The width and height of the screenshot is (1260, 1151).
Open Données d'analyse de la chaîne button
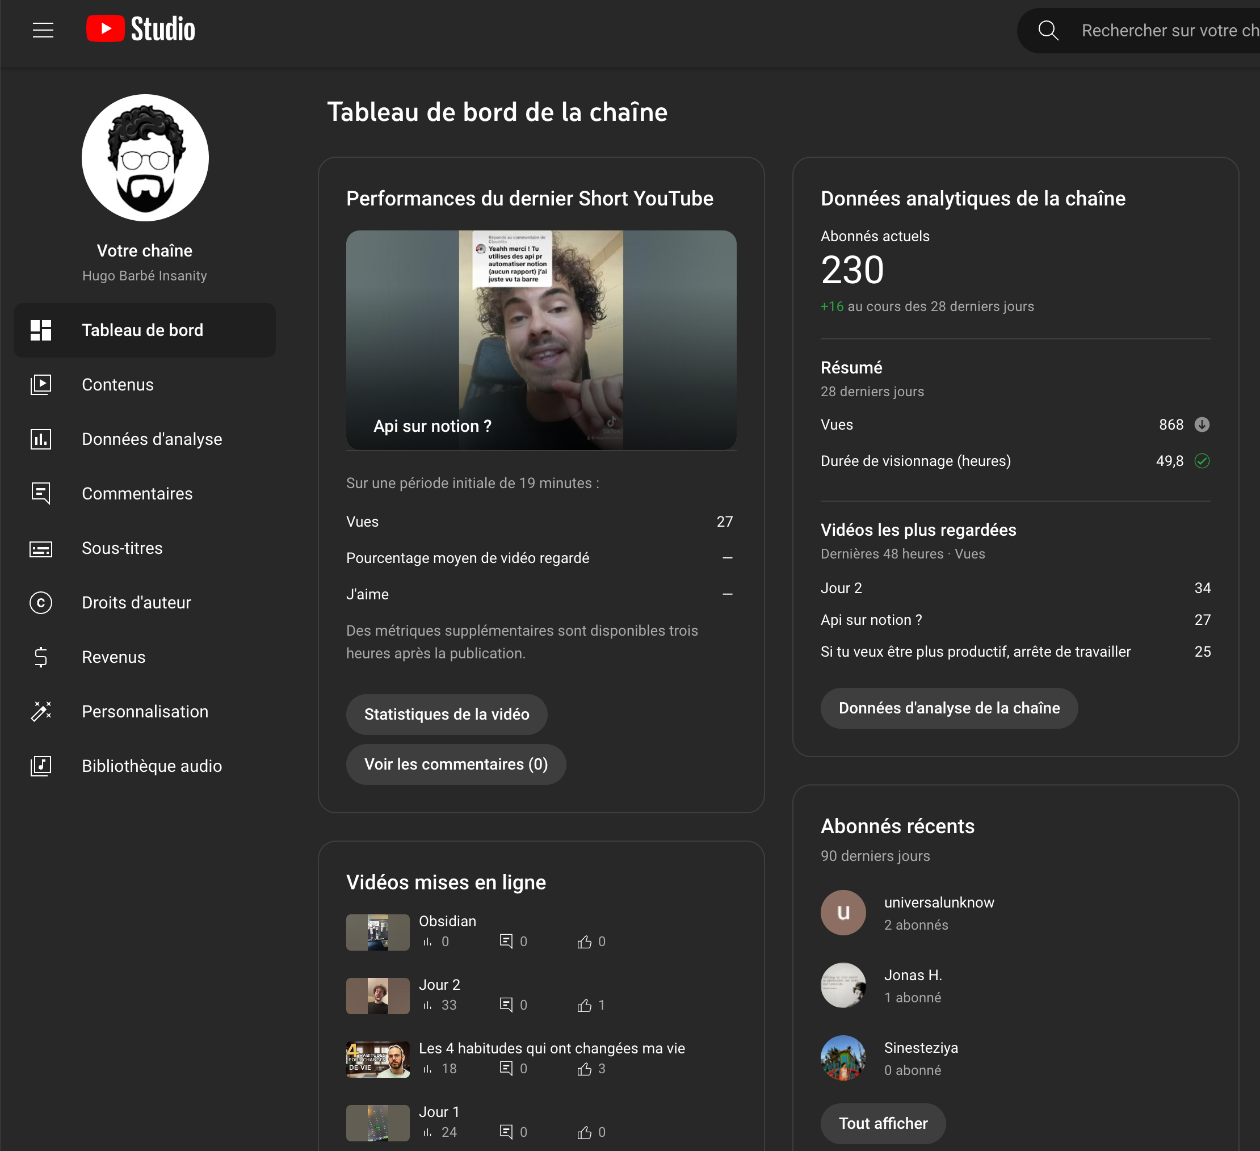point(948,708)
